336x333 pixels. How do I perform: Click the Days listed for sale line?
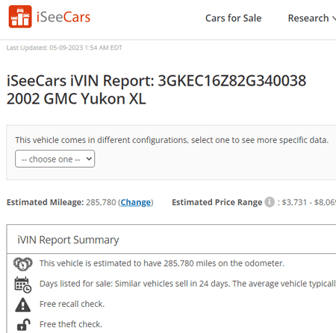point(187,284)
